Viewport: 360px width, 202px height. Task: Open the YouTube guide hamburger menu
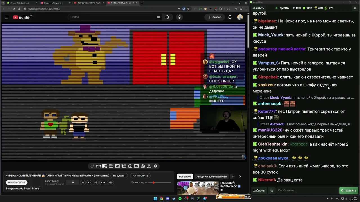(7, 17)
